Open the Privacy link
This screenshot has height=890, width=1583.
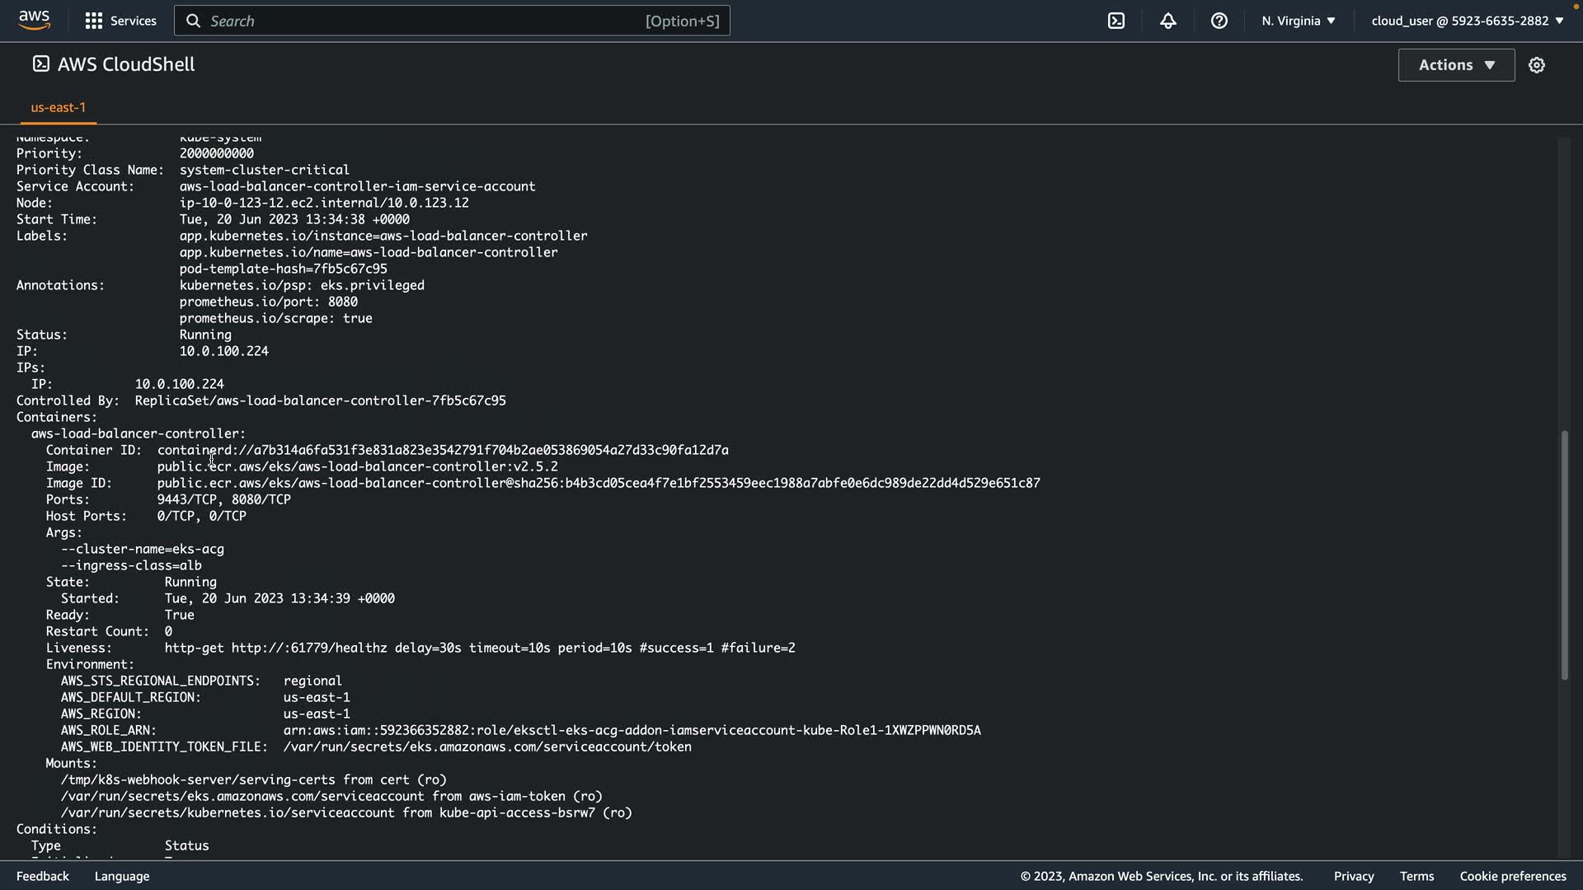(1353, 876)
